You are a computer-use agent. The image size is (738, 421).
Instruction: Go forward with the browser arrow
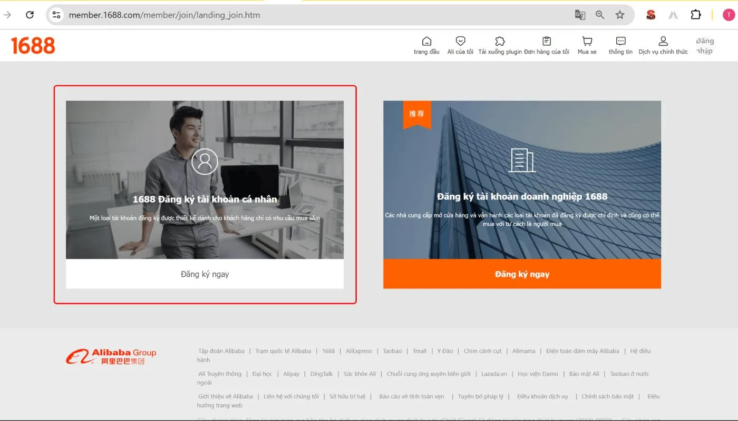[x=7, y=15]
